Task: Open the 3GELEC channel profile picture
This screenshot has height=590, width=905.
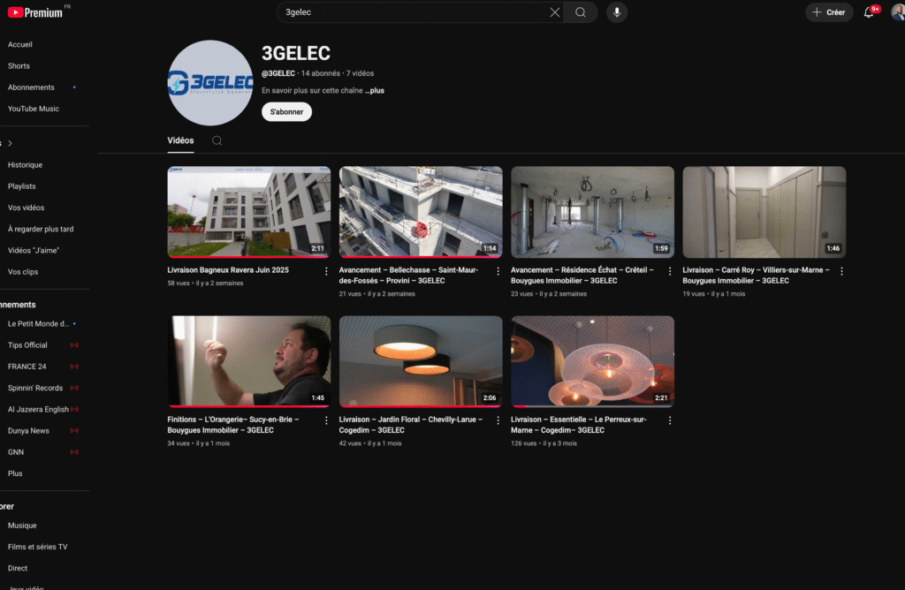Action: (210, 83)
